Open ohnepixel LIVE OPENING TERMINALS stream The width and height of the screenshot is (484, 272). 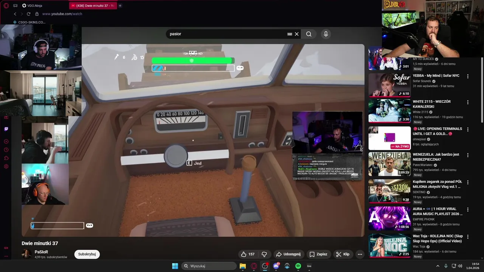pos(389,138)
